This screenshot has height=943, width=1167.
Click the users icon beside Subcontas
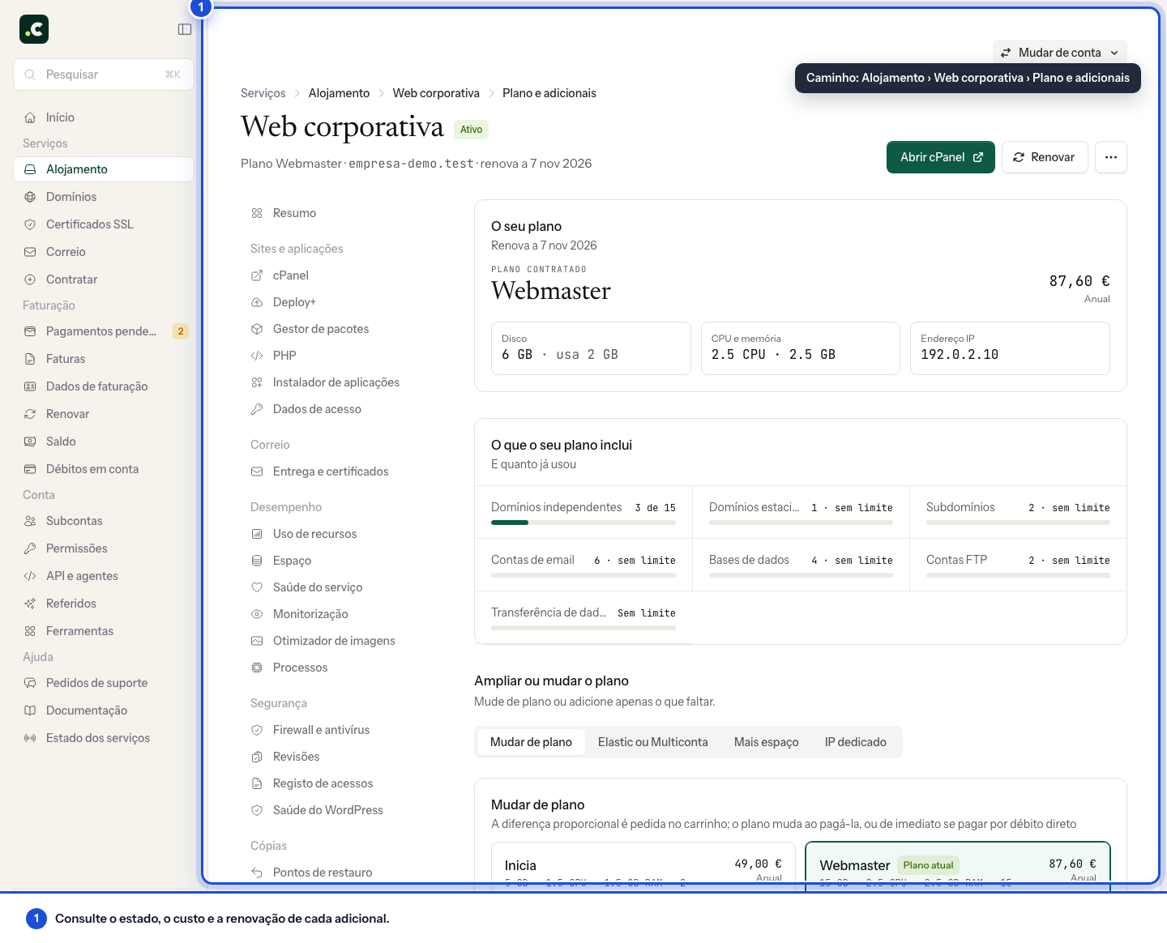[x=30, y=521]
